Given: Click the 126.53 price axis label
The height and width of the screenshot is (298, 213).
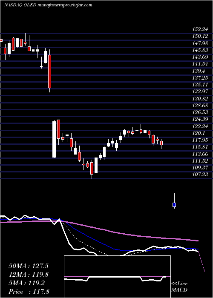Looking at the screenshot, I should point(200,112).
